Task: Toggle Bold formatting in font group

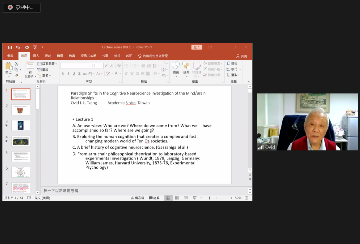Action: point(63,74)
